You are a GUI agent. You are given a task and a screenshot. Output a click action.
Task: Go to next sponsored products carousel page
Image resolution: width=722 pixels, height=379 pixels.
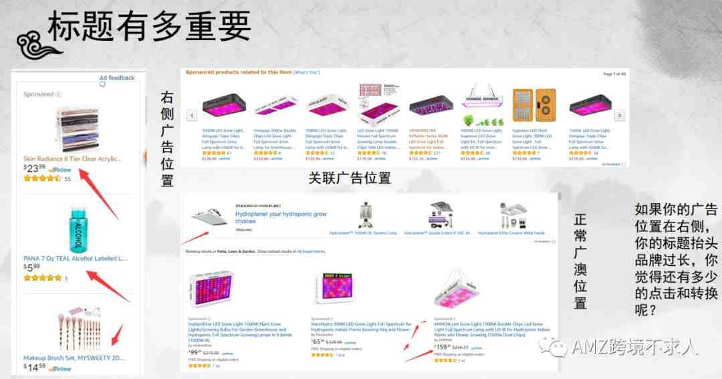click(x=620, y=116)
